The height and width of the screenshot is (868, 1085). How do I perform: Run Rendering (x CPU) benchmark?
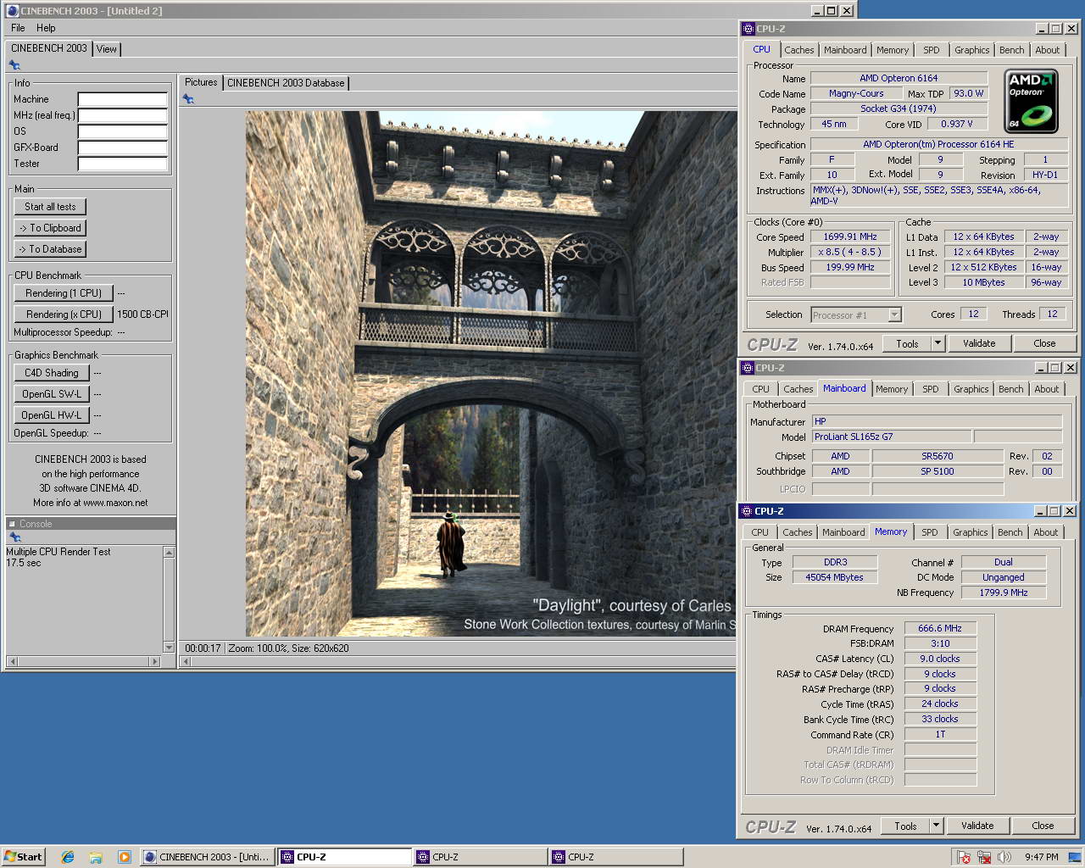click(x=64, y=314)
